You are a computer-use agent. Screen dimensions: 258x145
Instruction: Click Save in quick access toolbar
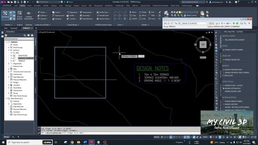[x=15, y=2]
